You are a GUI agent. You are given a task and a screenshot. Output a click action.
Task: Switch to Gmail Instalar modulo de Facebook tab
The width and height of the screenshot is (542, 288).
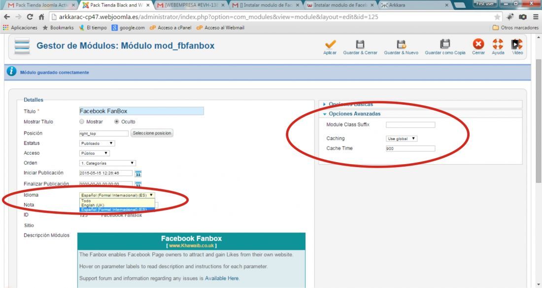pyautogui.click(x=266, y=5)
